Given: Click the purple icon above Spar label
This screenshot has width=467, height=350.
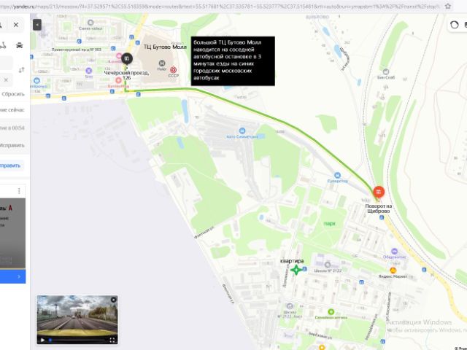Looking at the screenshot, I should [89, 71].
